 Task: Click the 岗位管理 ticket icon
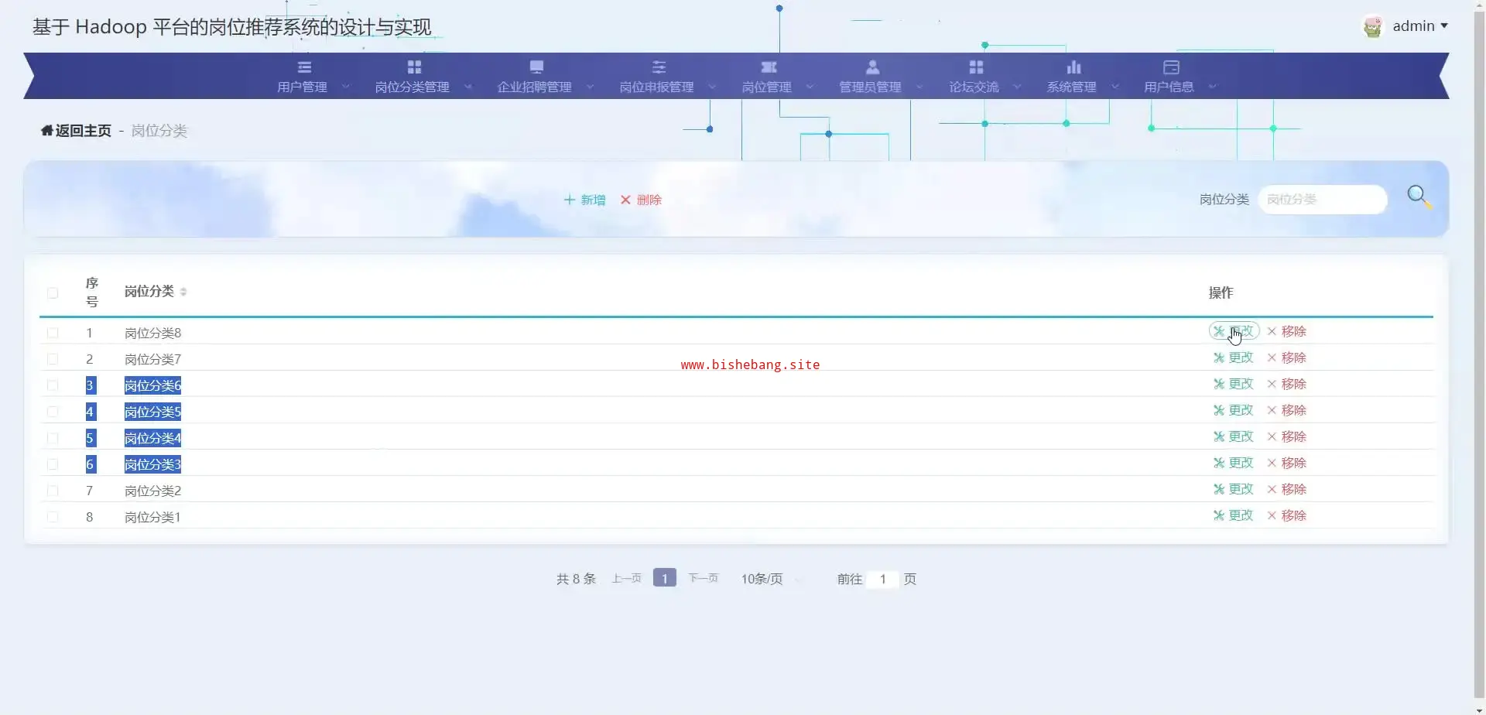[x=769, y=67]
